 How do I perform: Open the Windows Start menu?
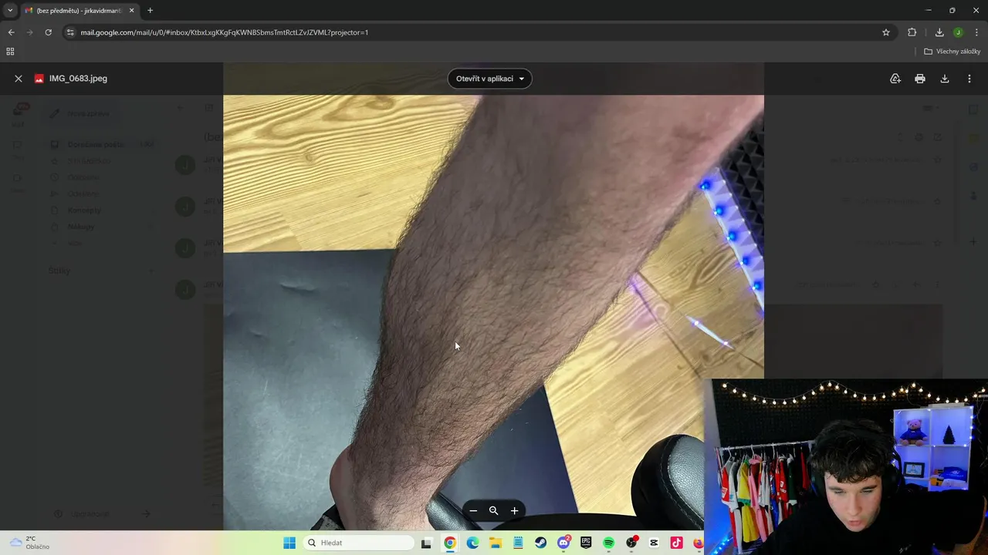pos(289,543)
